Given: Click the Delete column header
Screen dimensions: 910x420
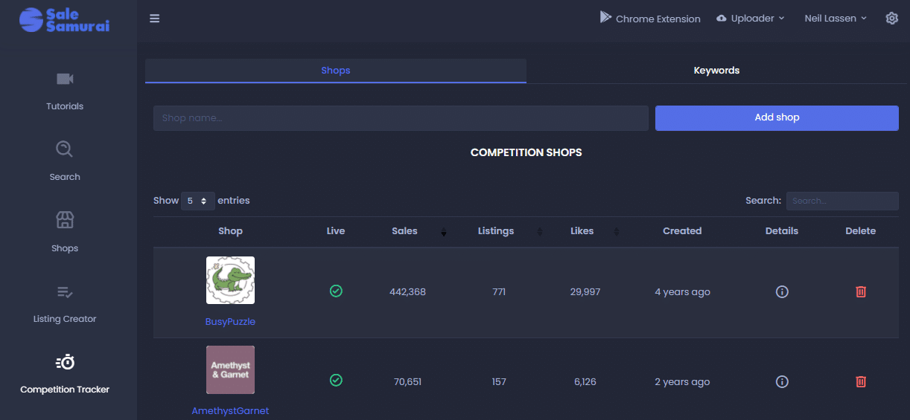Looking at the screenshot, I should [861, 231].
